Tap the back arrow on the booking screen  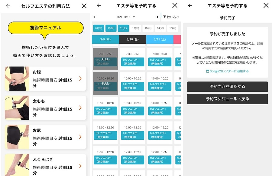coord(98,5)
